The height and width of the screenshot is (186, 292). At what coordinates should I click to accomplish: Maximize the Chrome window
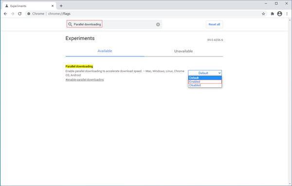tap(276, 3)
